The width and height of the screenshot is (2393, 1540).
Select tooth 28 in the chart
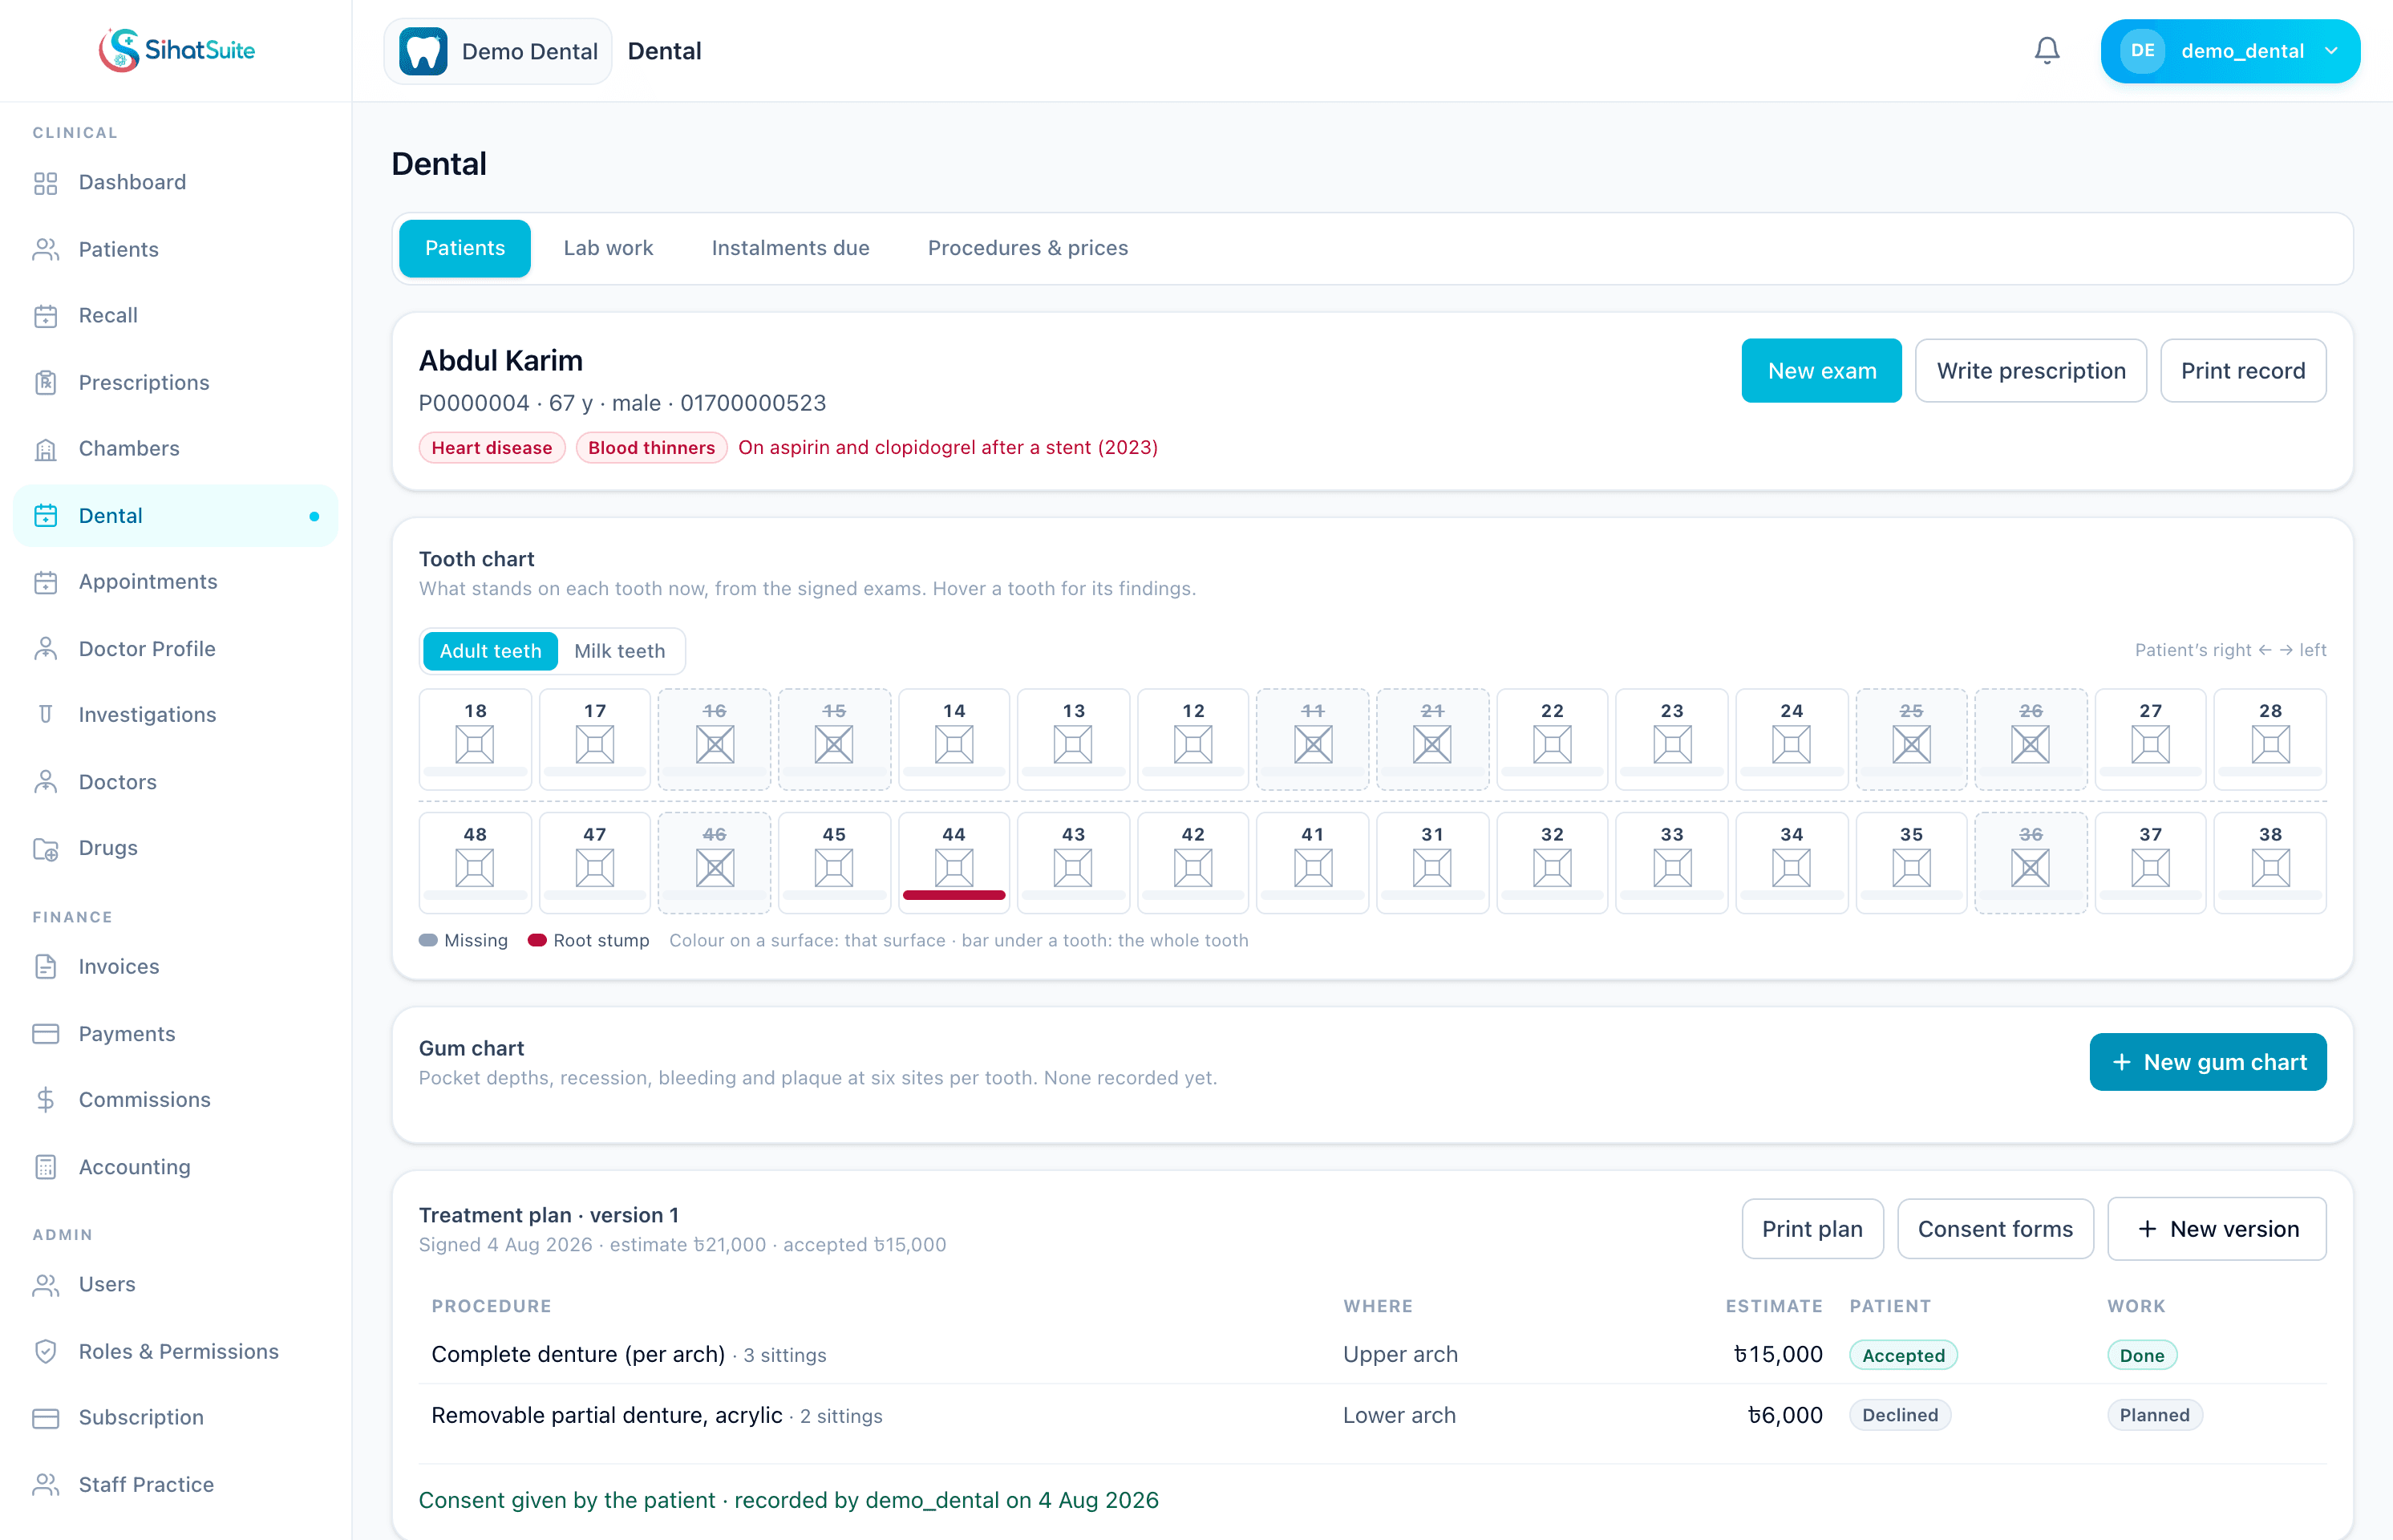2270,739
